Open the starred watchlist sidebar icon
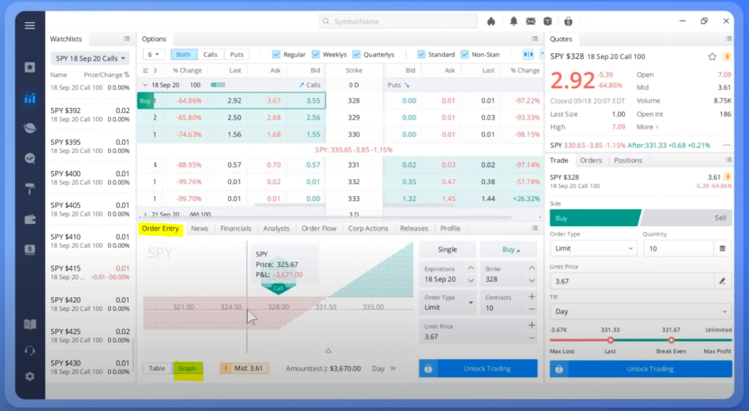 click(30, 67)
